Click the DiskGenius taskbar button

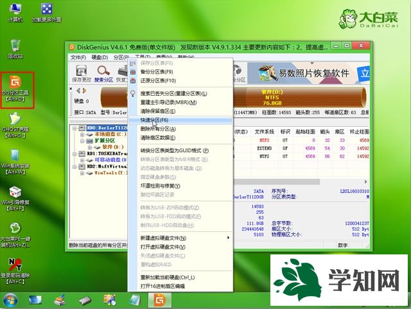click(160, 301)
